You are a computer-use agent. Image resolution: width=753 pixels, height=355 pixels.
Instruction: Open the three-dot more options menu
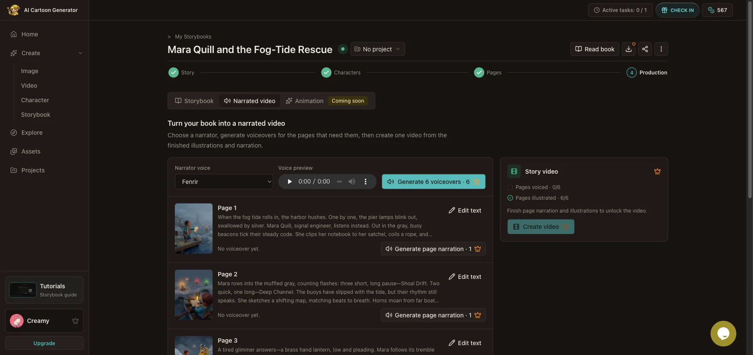click(x=661, y=49)
